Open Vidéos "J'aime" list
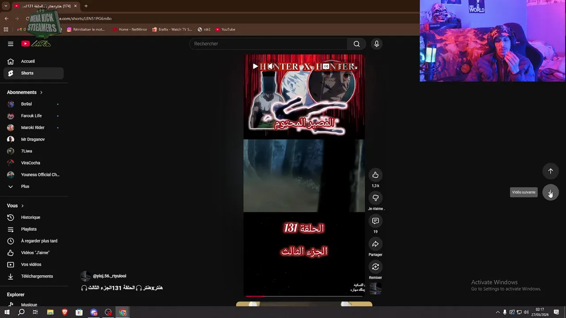566x318 pixels. [34, 253]
